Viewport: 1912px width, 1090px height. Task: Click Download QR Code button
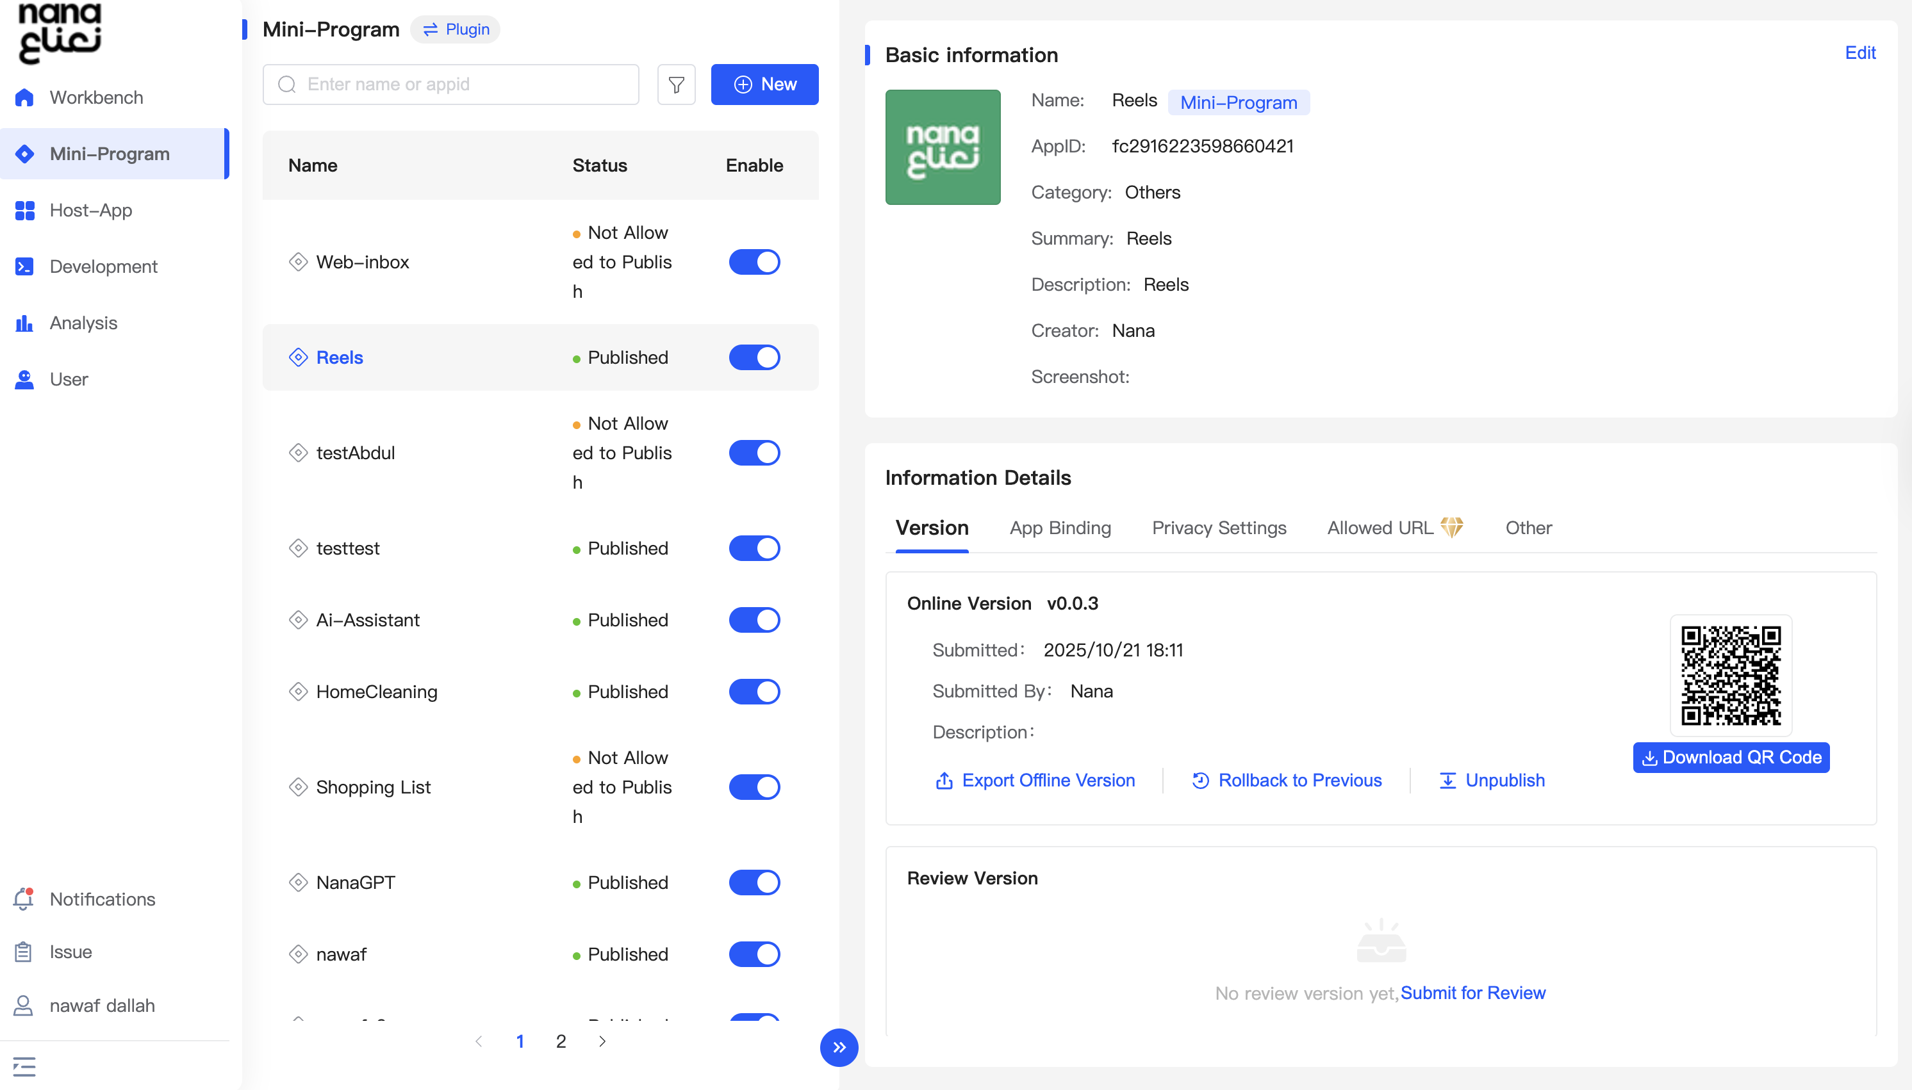tap(1730, 757)
